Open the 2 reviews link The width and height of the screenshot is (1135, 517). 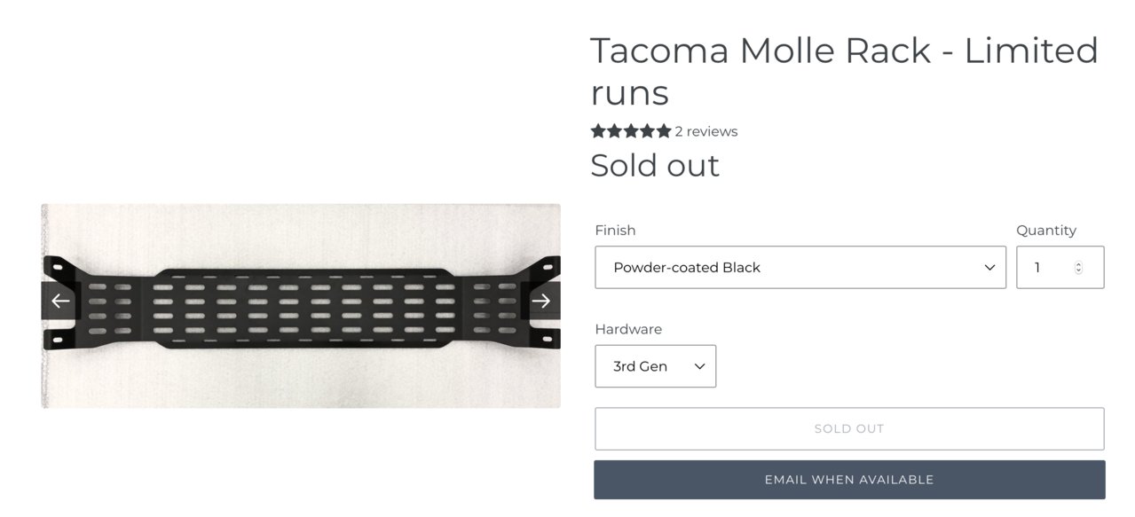point(705,131)
